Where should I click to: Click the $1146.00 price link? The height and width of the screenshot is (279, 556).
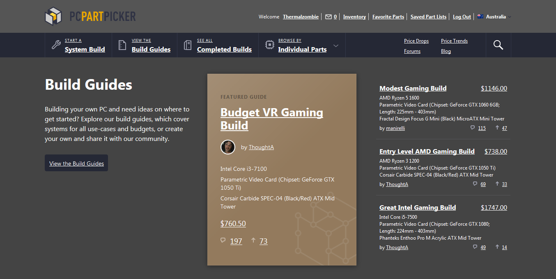(x=494, y=88)
